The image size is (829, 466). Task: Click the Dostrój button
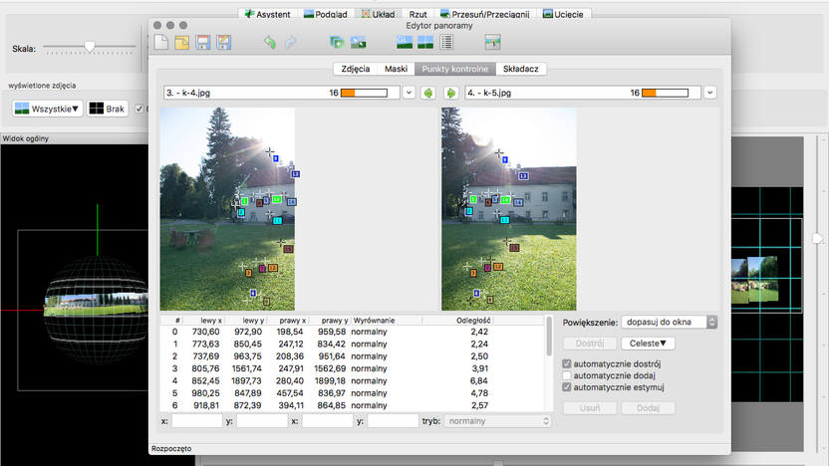click(590, 343)
